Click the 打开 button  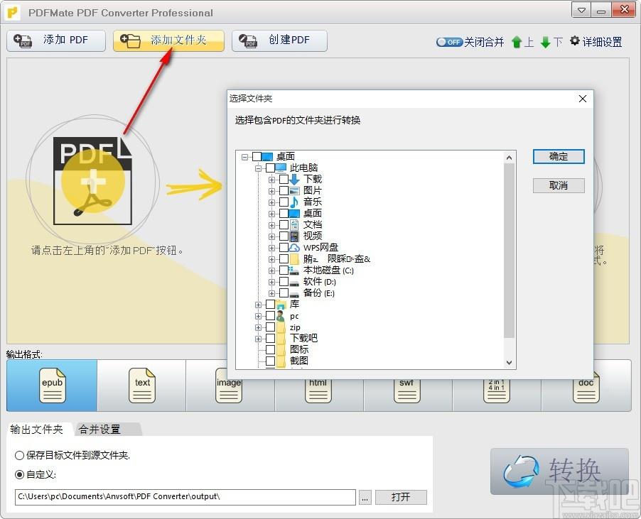pyautogui.click(x=401, y=498)
